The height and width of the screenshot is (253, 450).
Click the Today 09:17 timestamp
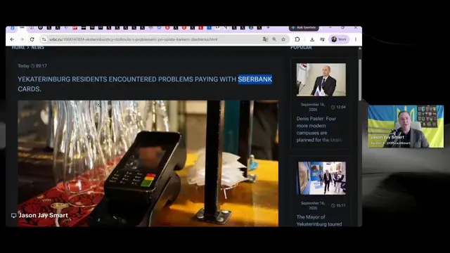[x=32, y=65]
